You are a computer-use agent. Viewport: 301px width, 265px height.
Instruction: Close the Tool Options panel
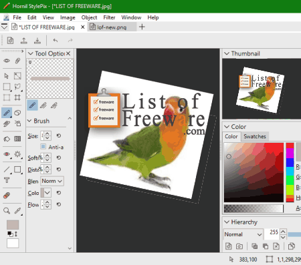(68, 53)
